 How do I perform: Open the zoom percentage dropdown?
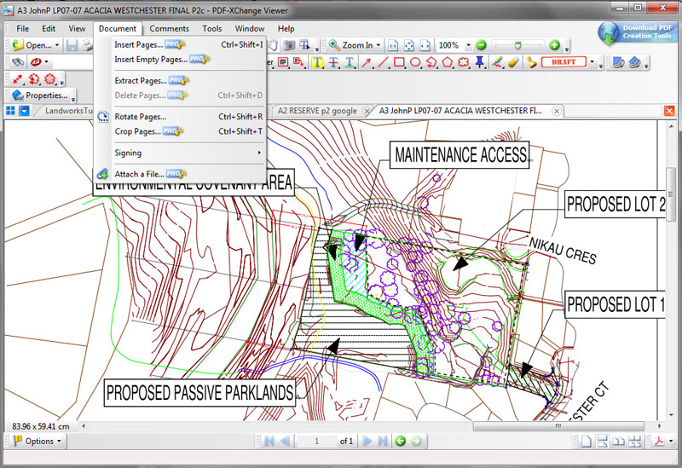pos(467,45)
